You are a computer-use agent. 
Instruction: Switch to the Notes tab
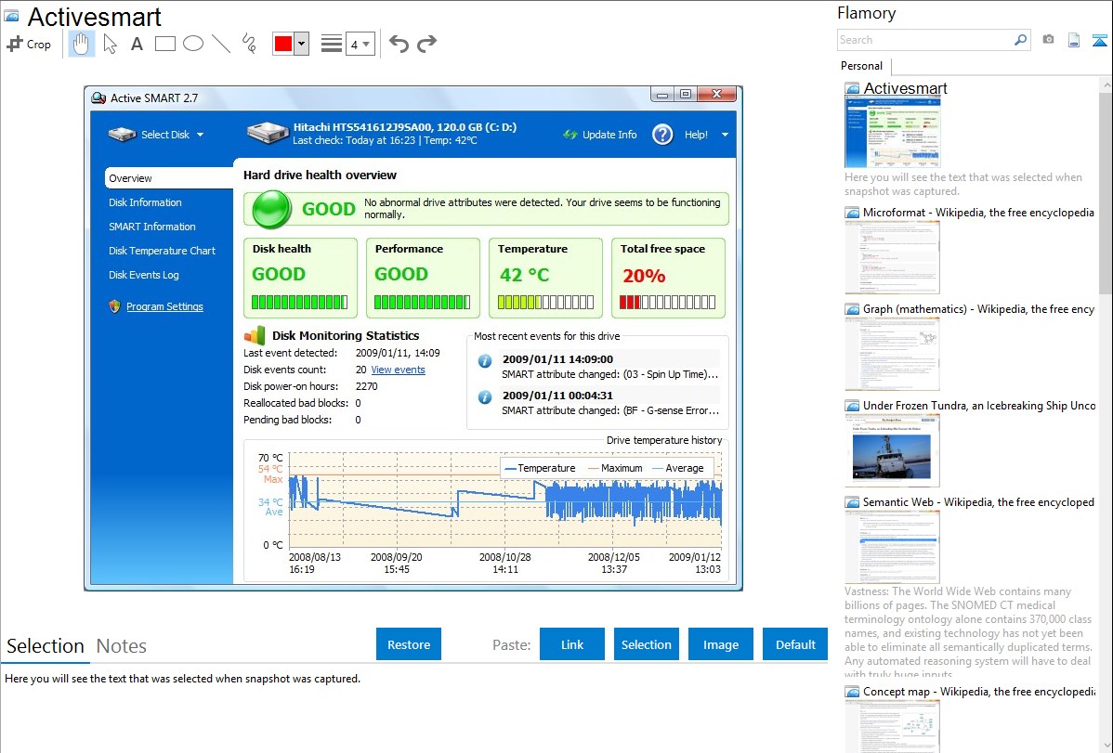coord(122,646)
